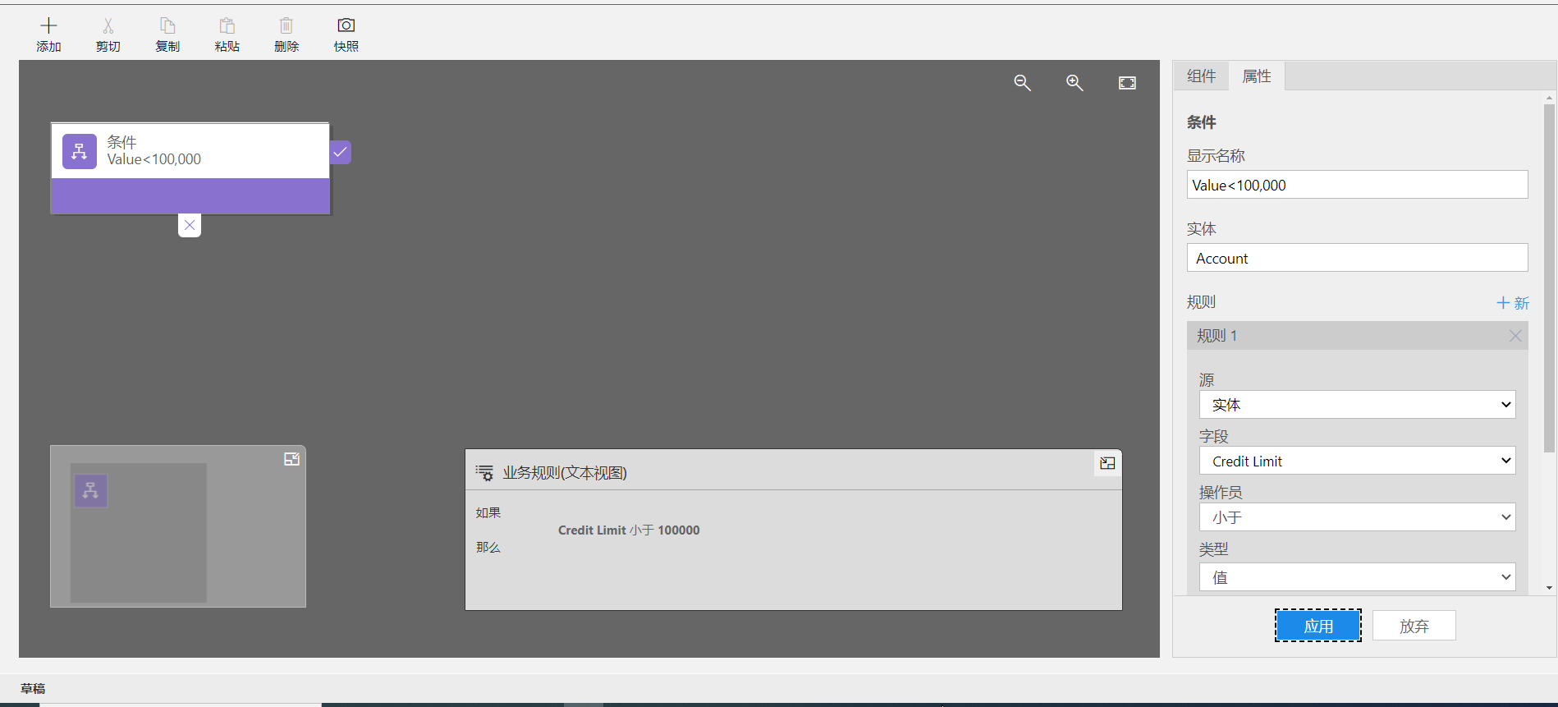Click the 如果 label in text view
1558x707 pixels.
(488, 512)
